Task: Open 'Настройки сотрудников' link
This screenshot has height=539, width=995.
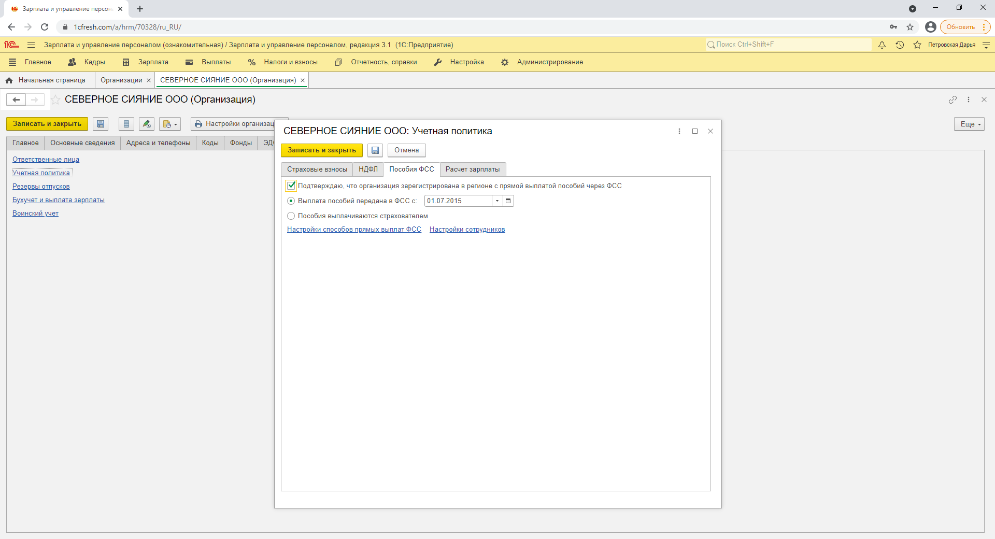Action: click(467, 230)
